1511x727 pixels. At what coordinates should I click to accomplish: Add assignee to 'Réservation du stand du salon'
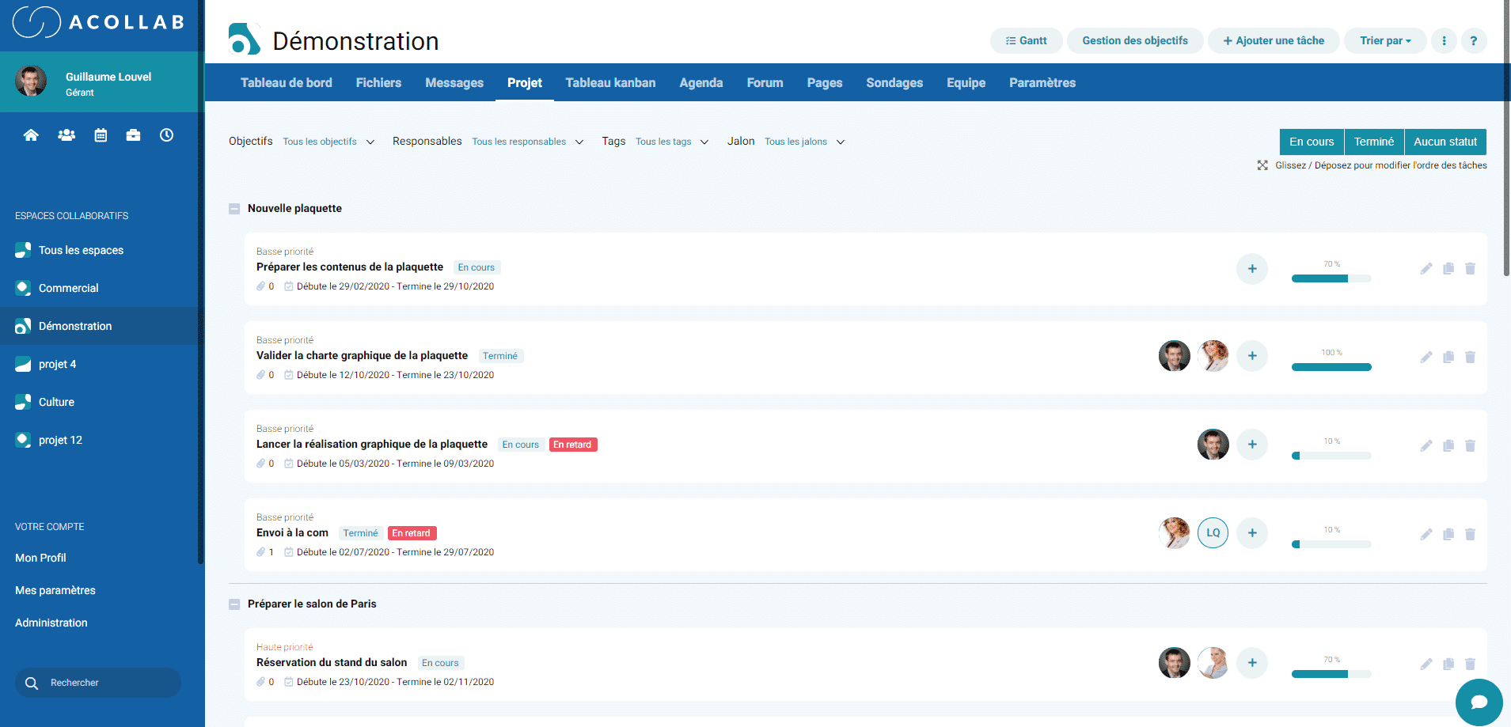click(1251, 662)
